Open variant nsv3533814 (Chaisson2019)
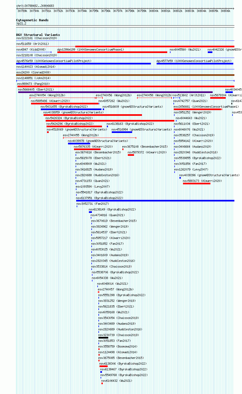This screenshot has width=242, height=394. [111, 267]
